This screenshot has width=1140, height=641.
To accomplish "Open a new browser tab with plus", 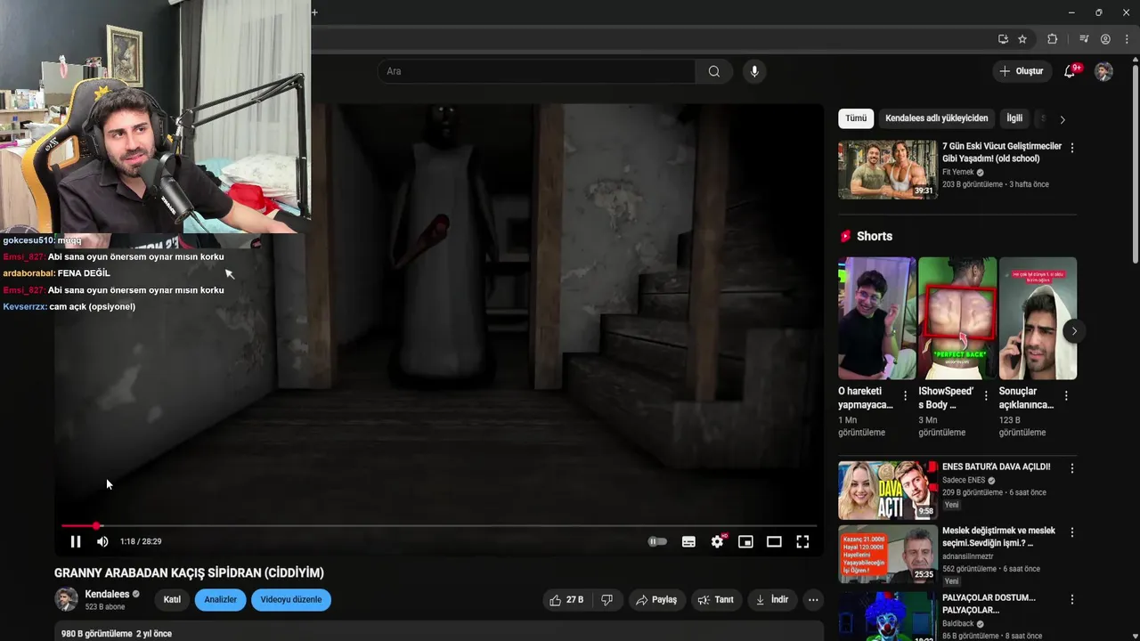I will [x=314, y=12].
